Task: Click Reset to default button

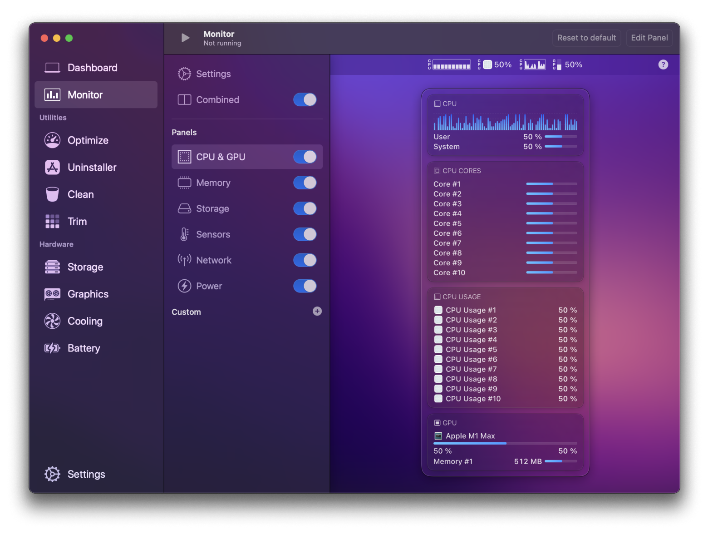Action: pyautogui.click(x=586, y=38)
